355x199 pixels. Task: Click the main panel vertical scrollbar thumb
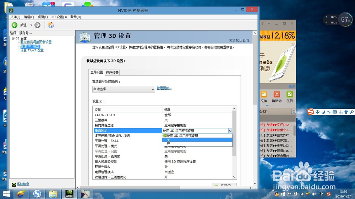point(255,70)
